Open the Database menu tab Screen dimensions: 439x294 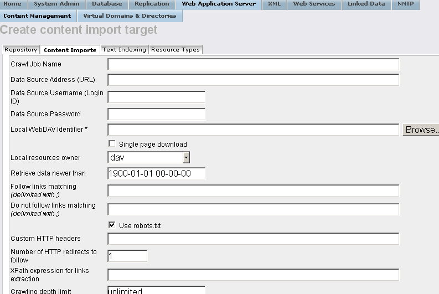[x=107, y=4]
